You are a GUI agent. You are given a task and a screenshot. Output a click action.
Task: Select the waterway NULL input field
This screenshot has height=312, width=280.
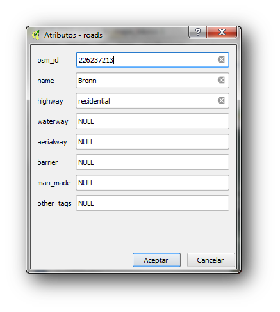click(152, 121)
